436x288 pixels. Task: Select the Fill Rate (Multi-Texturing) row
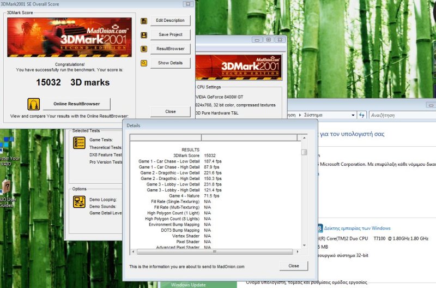point(183,207)
